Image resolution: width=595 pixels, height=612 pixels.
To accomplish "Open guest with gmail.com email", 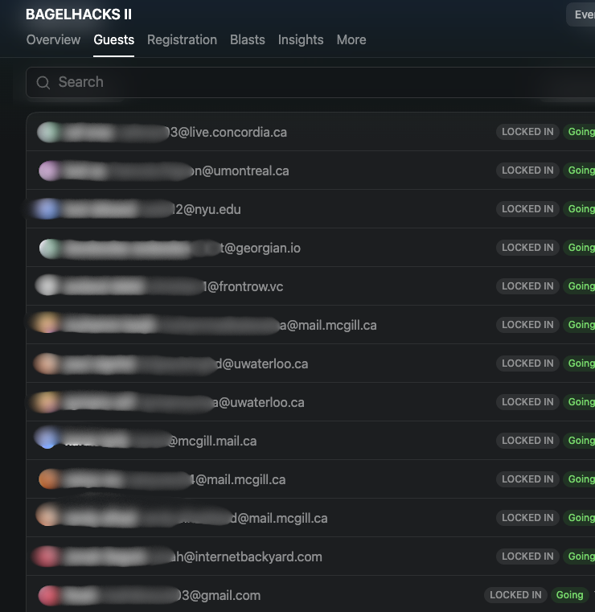I will 310,595.
